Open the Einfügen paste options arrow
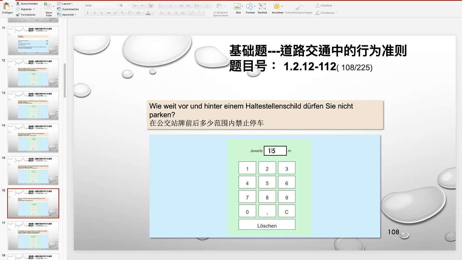Viewport: 462px width, 260px height. (12, 6)
